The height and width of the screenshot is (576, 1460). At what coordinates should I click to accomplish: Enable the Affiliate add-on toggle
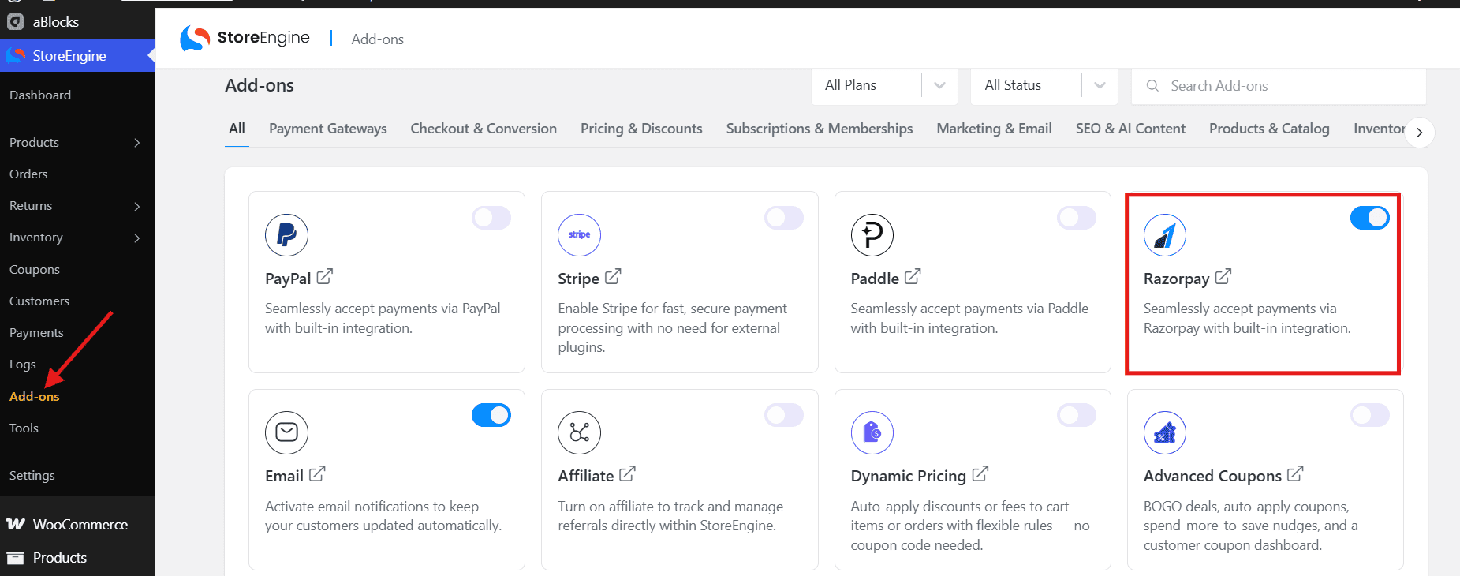click(x=784, y=415)
